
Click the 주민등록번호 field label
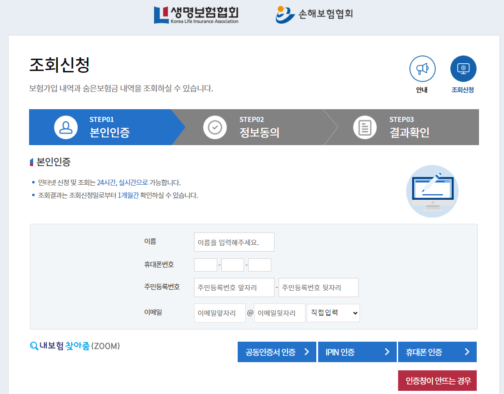click(162, 287)
